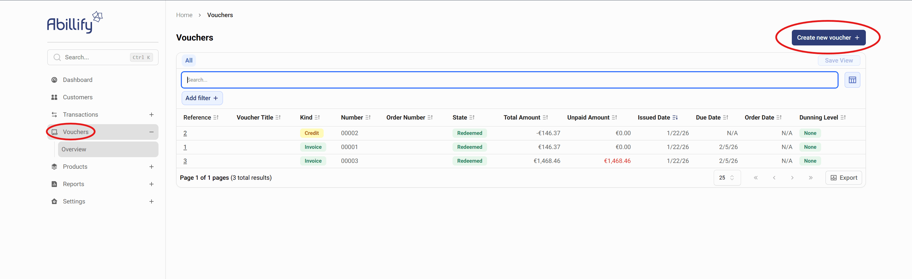Open voucher reference 3
Viewport: 912px width, 279px height.
tap(185, 161)
